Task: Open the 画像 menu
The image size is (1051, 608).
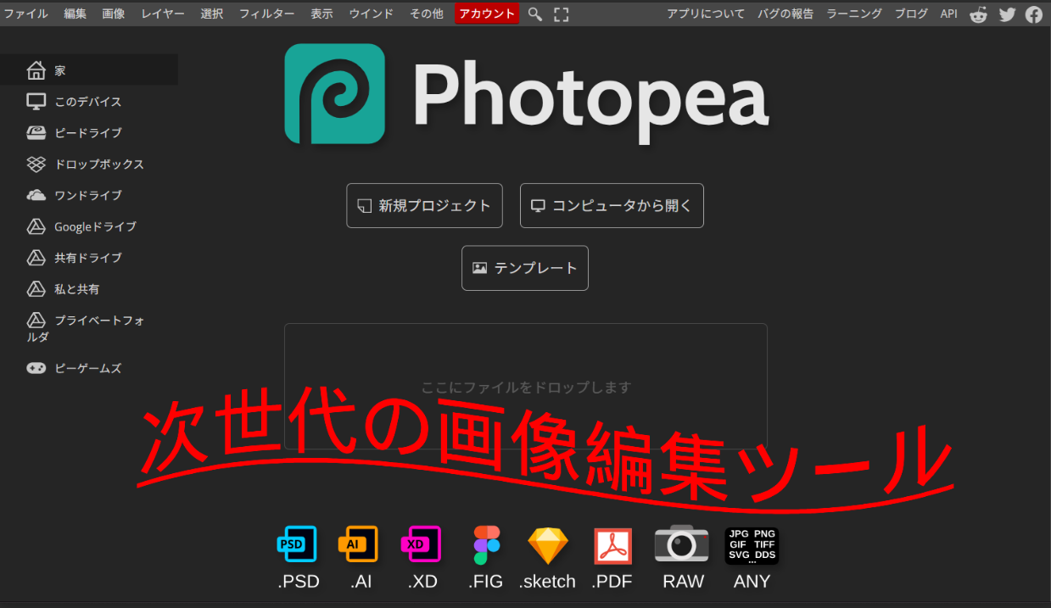Action: (x=114, y=14)
